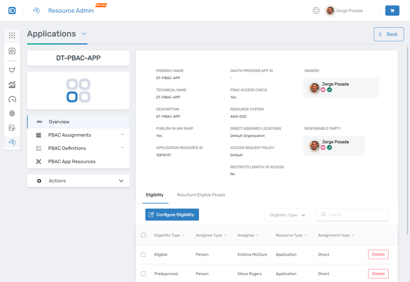
Task: Click the fingerprint icon in the sidebar
Action: coord(12,113)
